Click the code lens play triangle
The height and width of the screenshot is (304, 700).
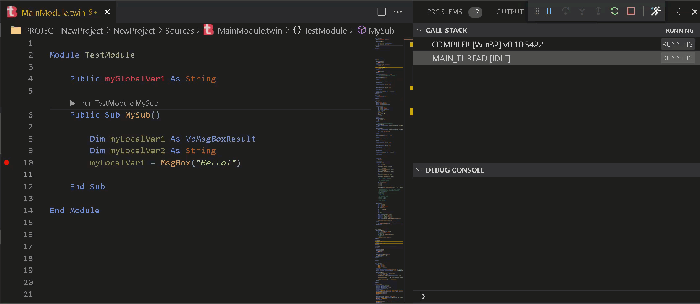click(73, 103)
